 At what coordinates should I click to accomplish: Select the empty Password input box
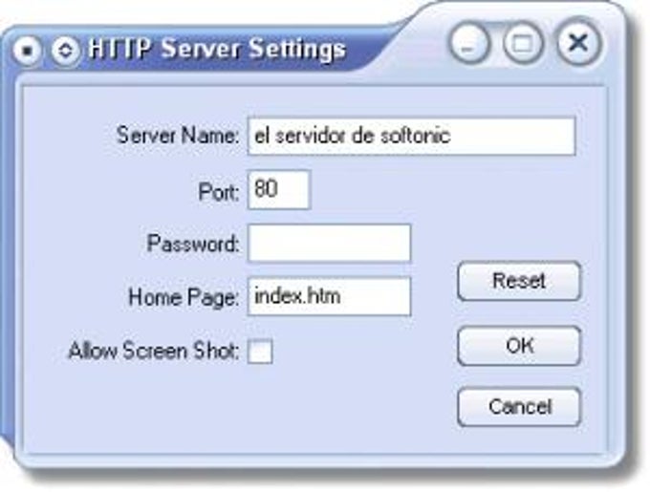(329, 243)
